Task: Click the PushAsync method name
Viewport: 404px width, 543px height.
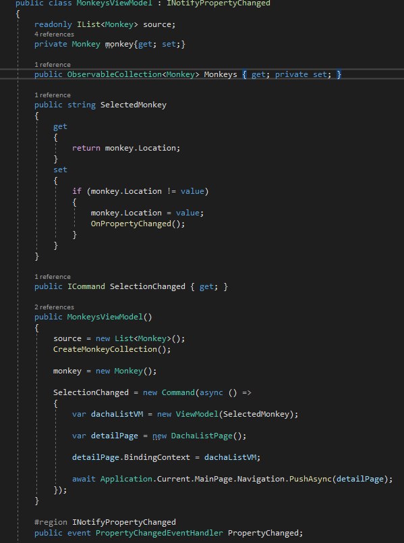Action: pos(310,479)
